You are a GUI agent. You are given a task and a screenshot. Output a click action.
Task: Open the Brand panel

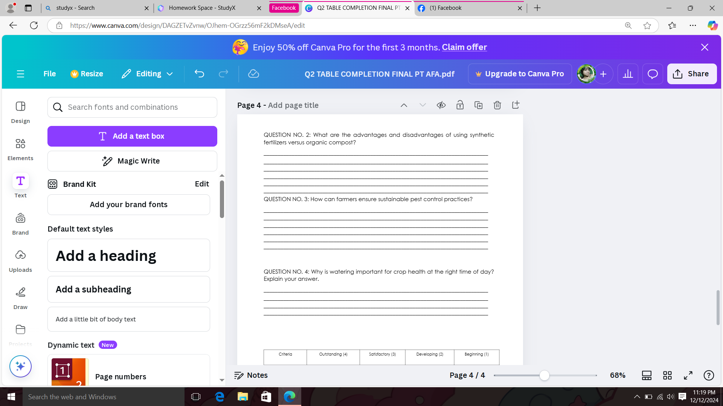coord(20,224)
